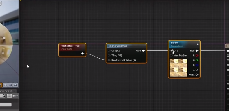Collapse the Param node with its arrow
Screen dimensions: 229x111
197,45
